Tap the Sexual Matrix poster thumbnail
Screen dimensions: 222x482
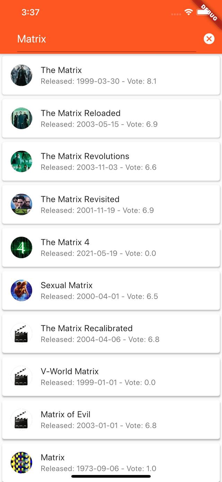pyautogui.click(x=22, y=291)
